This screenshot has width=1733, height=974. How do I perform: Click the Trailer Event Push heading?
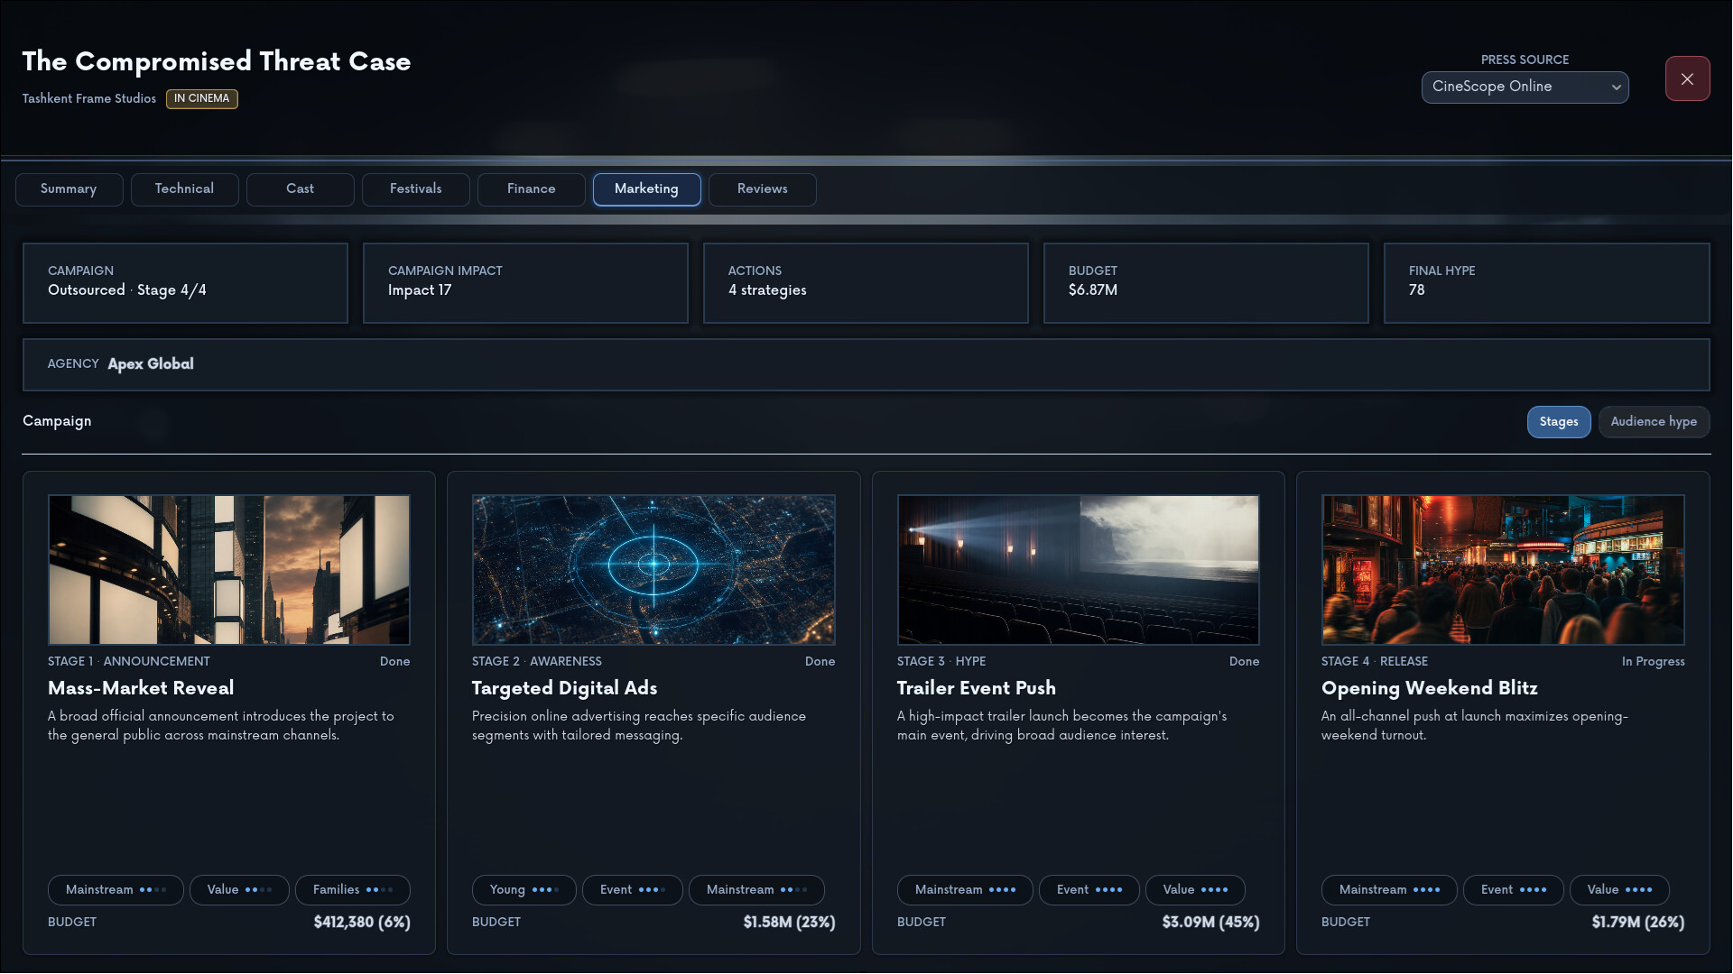point(977,688)
